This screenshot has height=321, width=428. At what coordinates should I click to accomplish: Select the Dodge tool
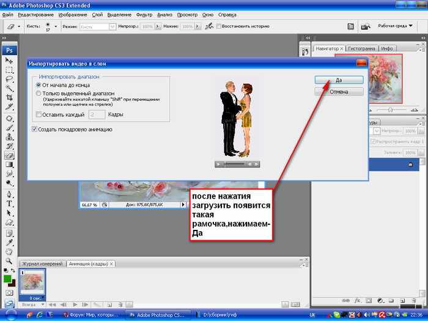(9, 183)
